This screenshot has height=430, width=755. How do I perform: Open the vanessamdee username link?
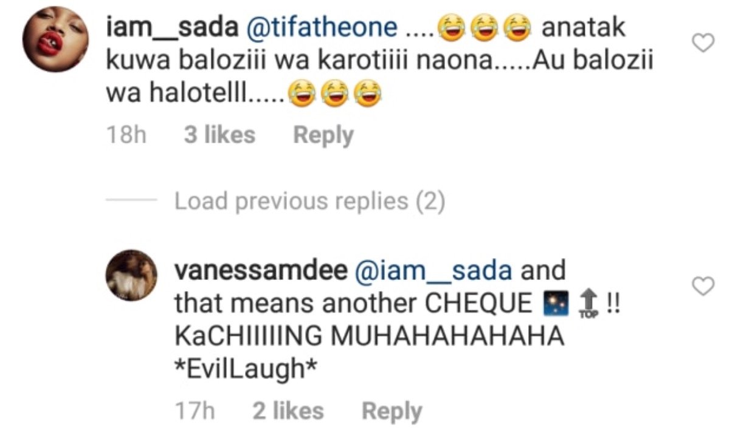point(260,270)
